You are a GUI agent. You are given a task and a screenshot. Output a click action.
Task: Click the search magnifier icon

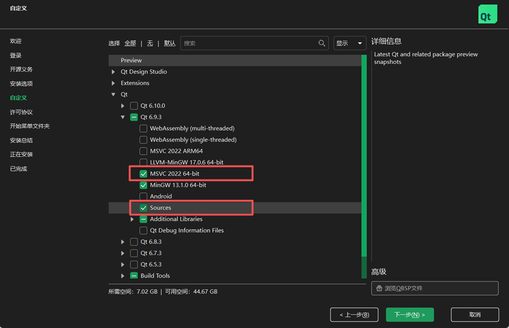(321, 43)
